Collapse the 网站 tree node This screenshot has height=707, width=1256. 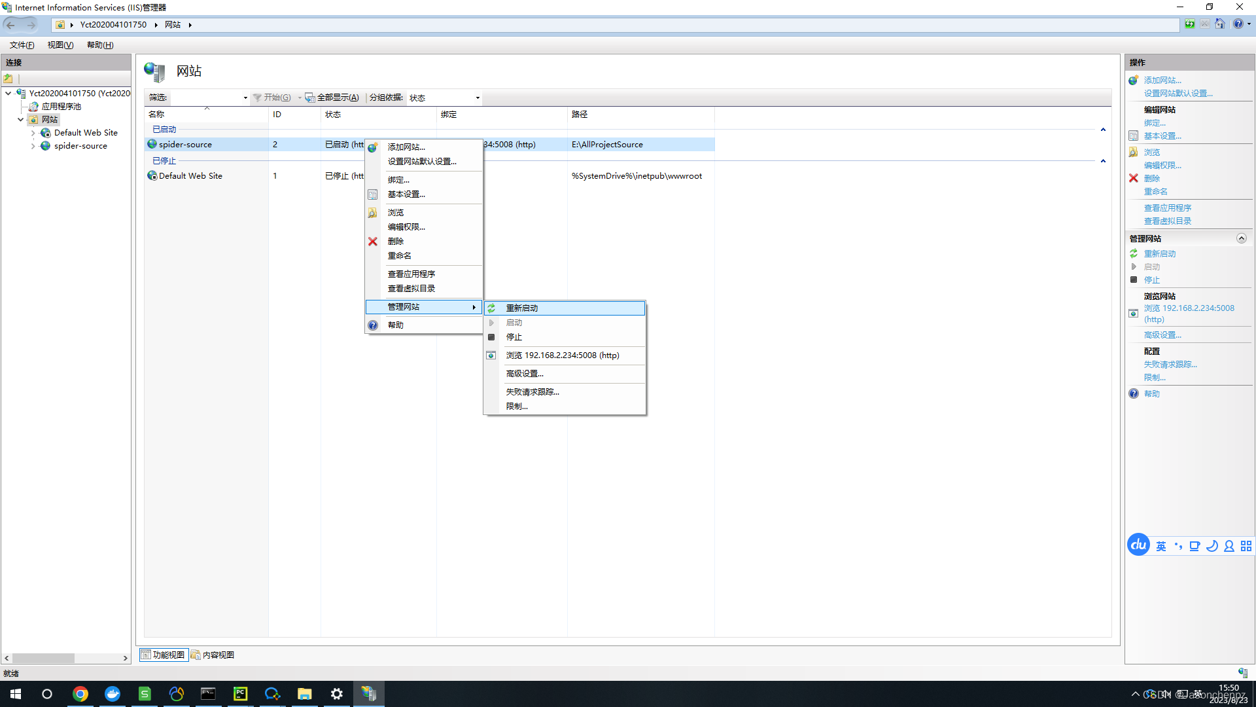(20, 120)
